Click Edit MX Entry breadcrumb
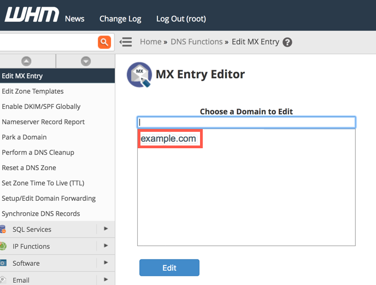 [x=255, y=42]
